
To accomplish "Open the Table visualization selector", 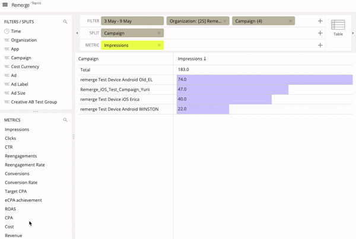I will (338, 28).
